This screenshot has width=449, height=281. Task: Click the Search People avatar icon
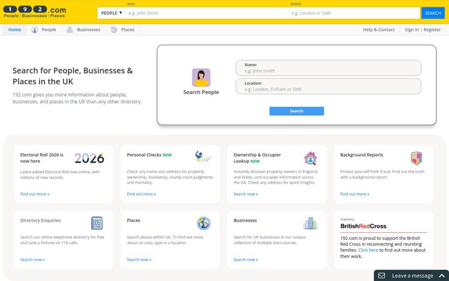(x=201, y=77)
